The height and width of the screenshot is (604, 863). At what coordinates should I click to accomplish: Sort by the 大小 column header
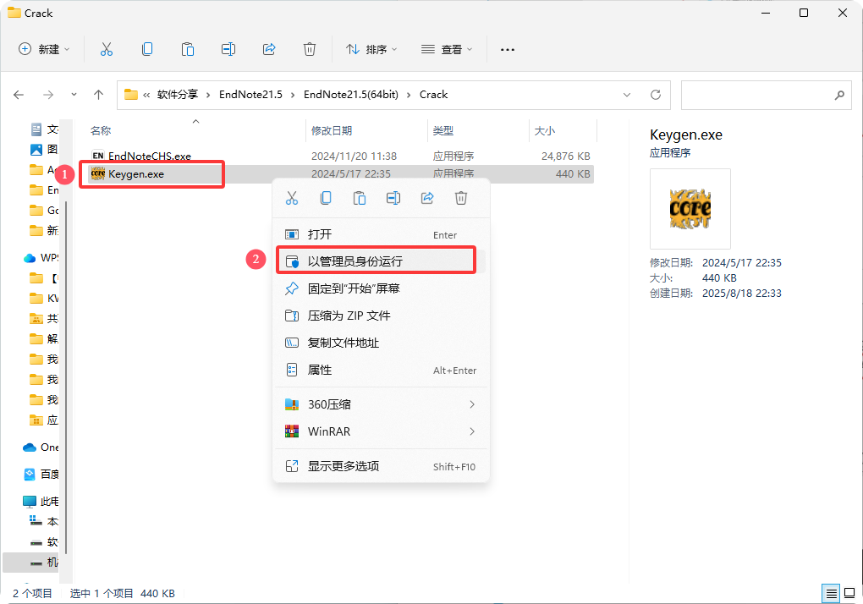pyautogui.click(x=544, y=131)
